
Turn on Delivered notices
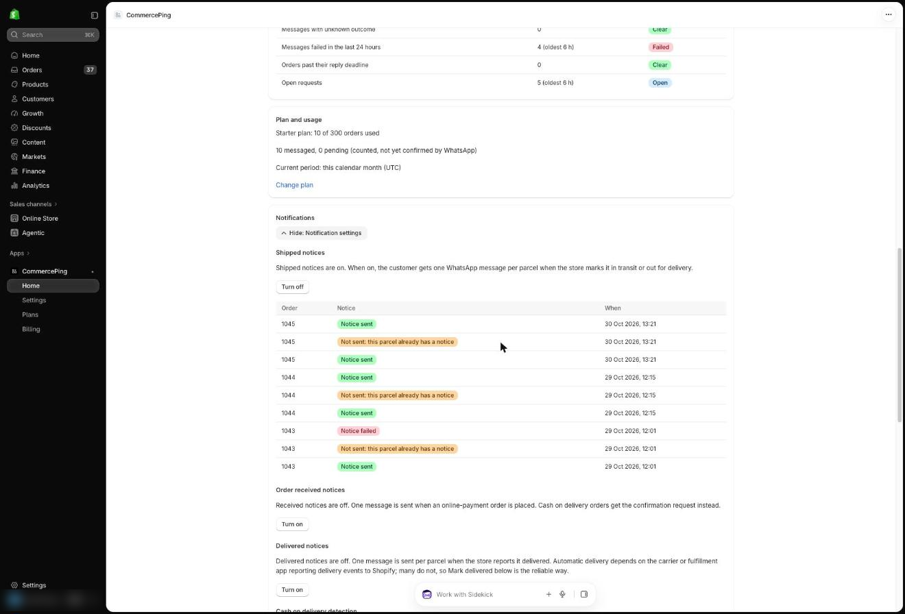pyautogui.click(x=292, y=590)
